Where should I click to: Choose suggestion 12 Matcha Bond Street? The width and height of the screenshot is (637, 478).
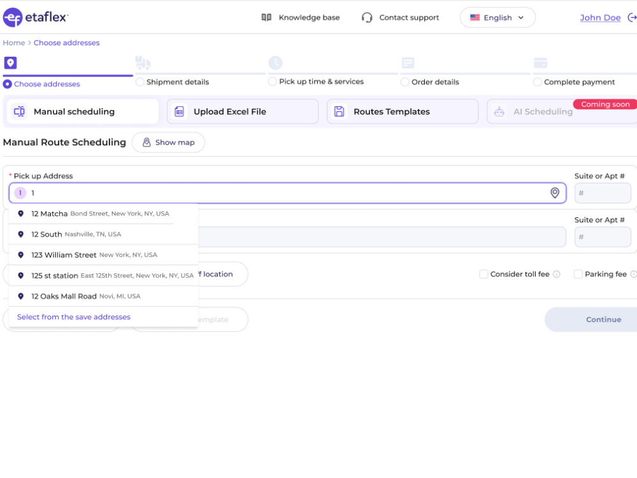104,214
